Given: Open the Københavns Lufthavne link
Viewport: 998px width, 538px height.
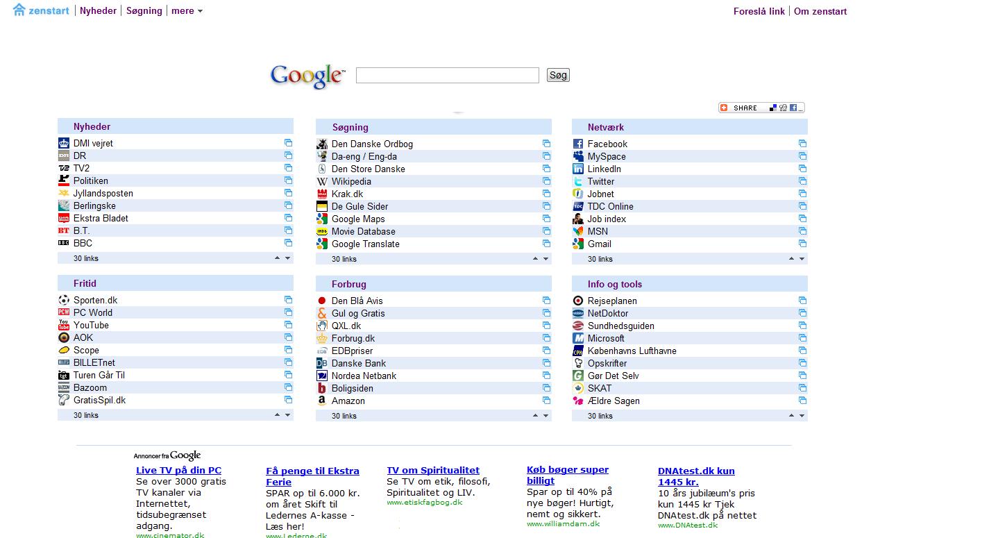Looking at the screenshot, I should pos(632,351).
